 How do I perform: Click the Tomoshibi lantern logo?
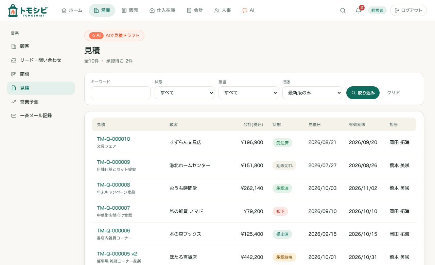click(28, 11)
